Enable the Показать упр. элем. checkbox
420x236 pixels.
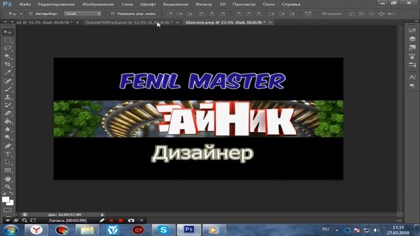112,14
